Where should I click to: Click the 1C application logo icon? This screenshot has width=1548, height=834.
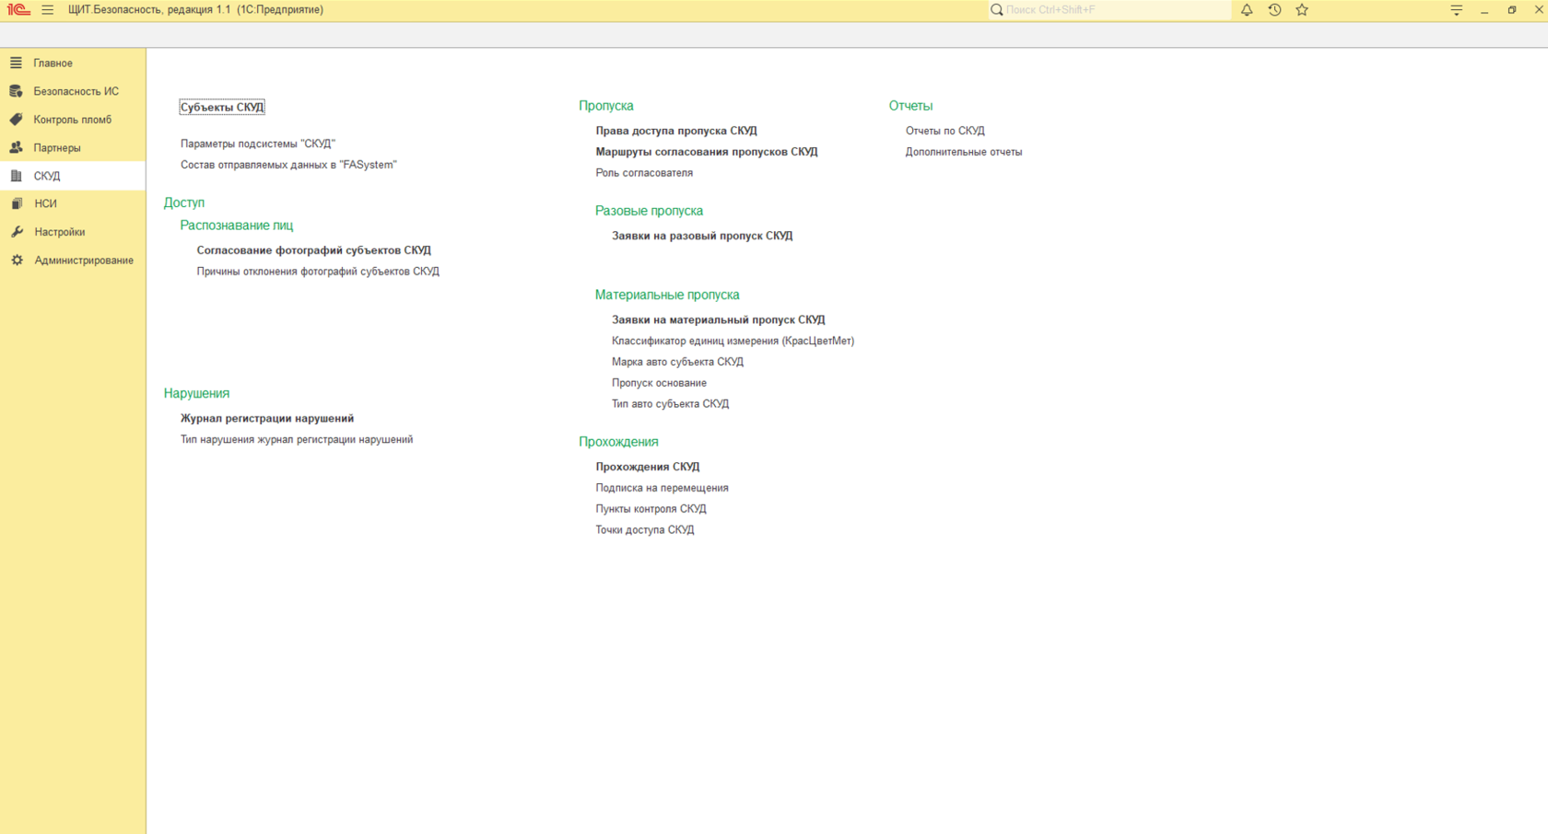[x=18, y=10]
